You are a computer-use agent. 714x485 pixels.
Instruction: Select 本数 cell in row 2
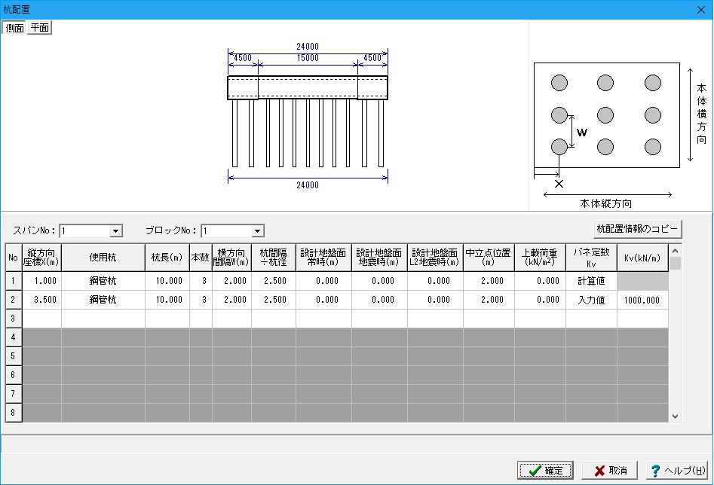(x=201, y=300)
